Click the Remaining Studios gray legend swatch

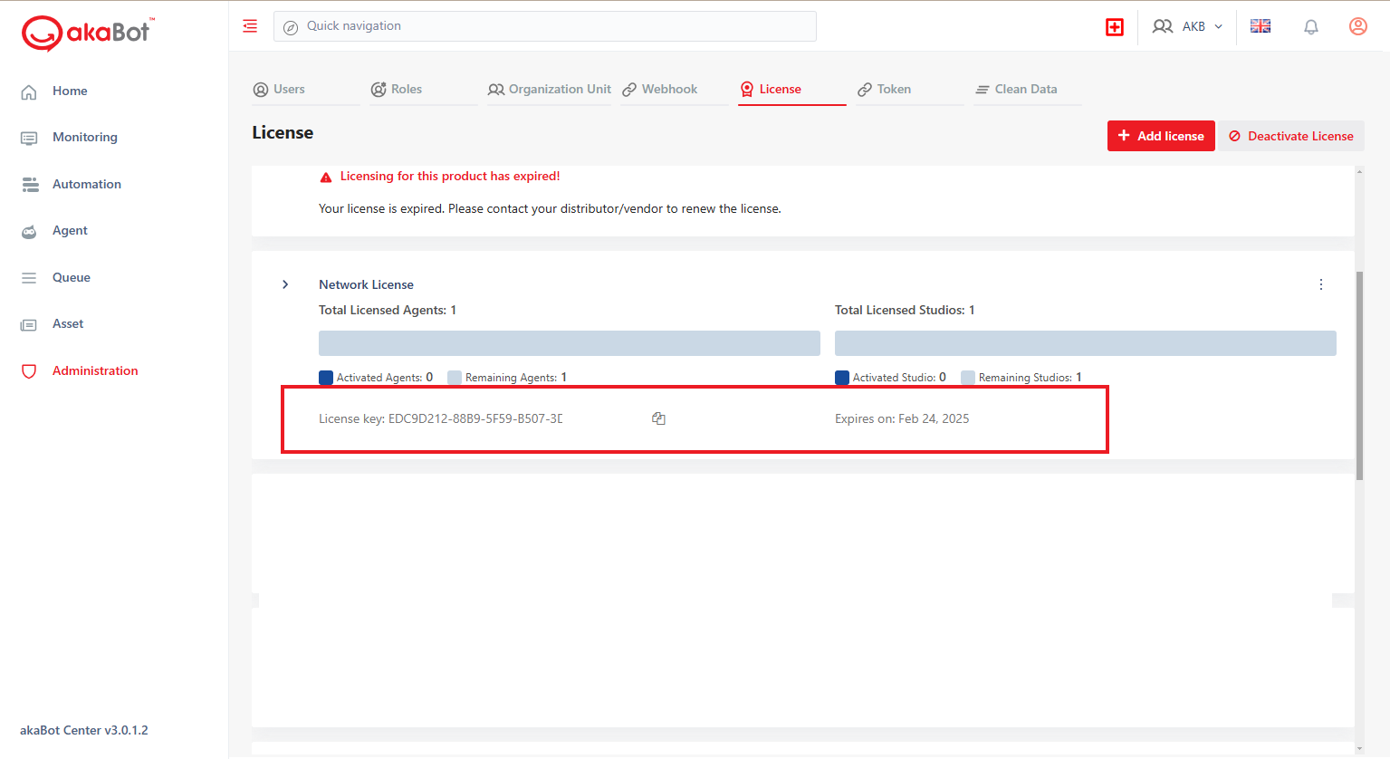[x=968, y=378]
